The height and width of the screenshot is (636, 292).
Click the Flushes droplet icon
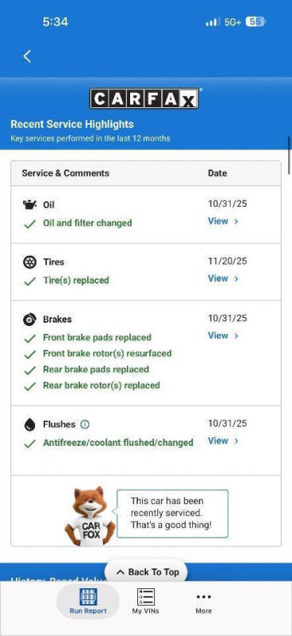[29, 425]
